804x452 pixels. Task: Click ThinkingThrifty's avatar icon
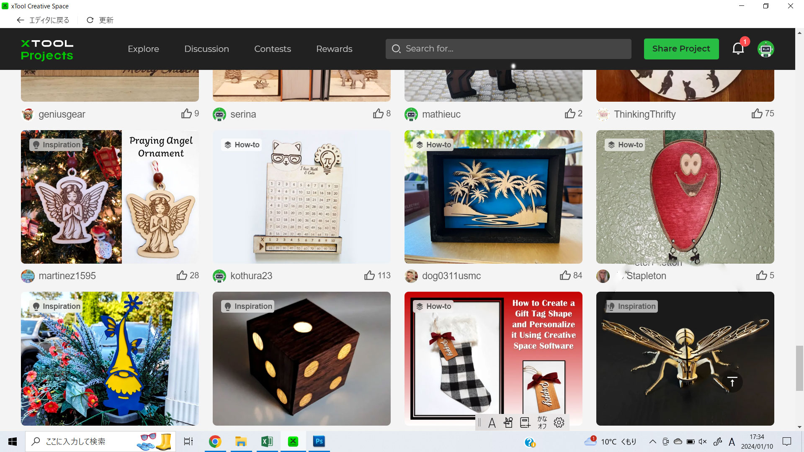pos(603,114)
